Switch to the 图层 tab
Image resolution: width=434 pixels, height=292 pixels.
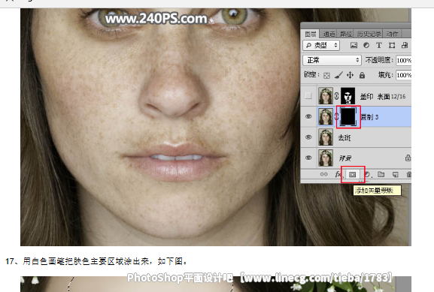pyautogui.click(x=311, y=34)
